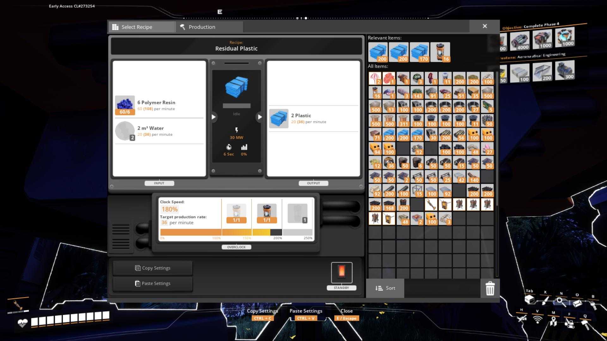This screenshot has width=607, height=341.
Task: Click the overclock percentage bar
Action: (x=236, y=232)
